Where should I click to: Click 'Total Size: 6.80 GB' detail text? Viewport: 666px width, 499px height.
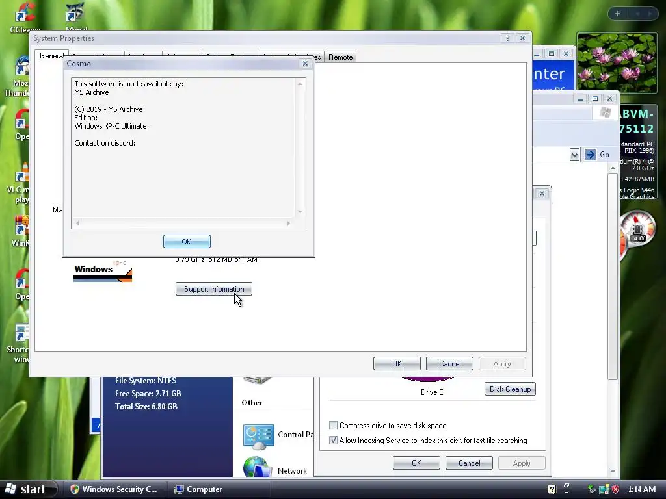(146, 407)
